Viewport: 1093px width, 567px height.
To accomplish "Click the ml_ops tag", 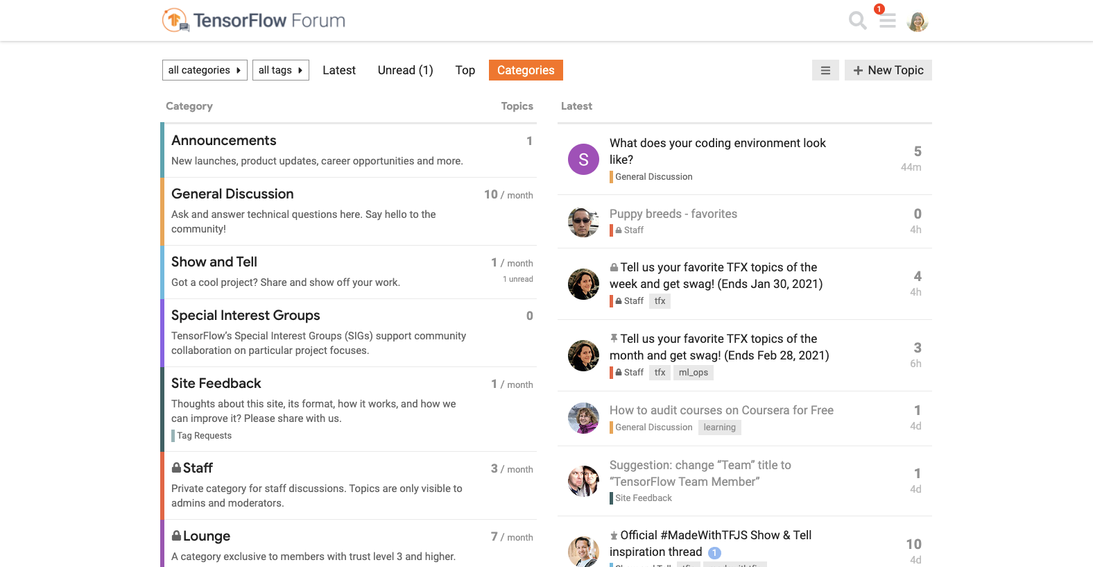I will click(694, 373).
